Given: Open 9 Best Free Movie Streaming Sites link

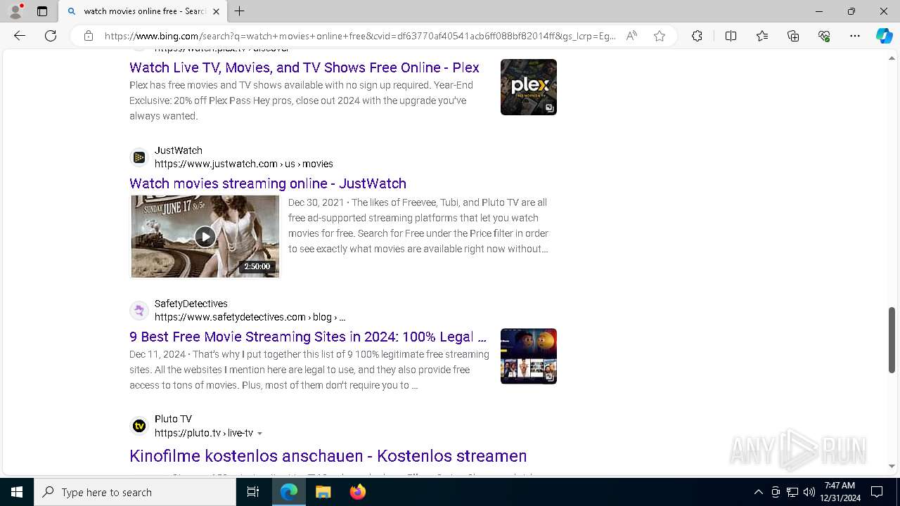Looking at the screenshot, I should coord(308,337).
